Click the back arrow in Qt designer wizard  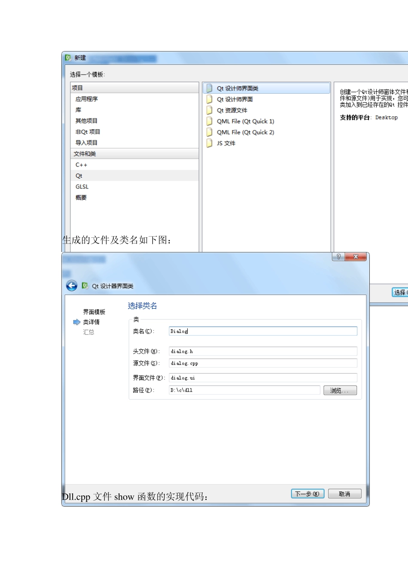[72, 286]
